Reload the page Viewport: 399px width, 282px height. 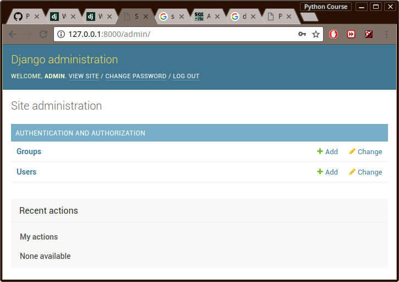click(x=43, y=34)
